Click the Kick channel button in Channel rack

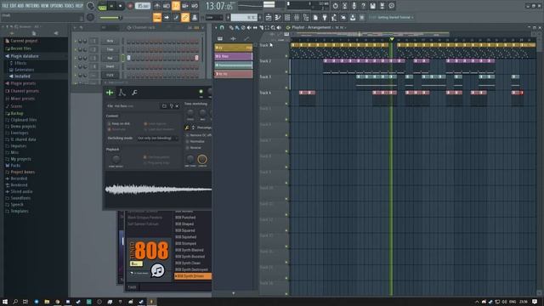(x=110, y=42)
